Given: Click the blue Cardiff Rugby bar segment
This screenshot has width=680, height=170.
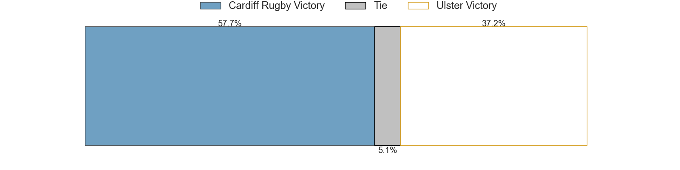Looking at the screenshot, I should click(229, 86).
